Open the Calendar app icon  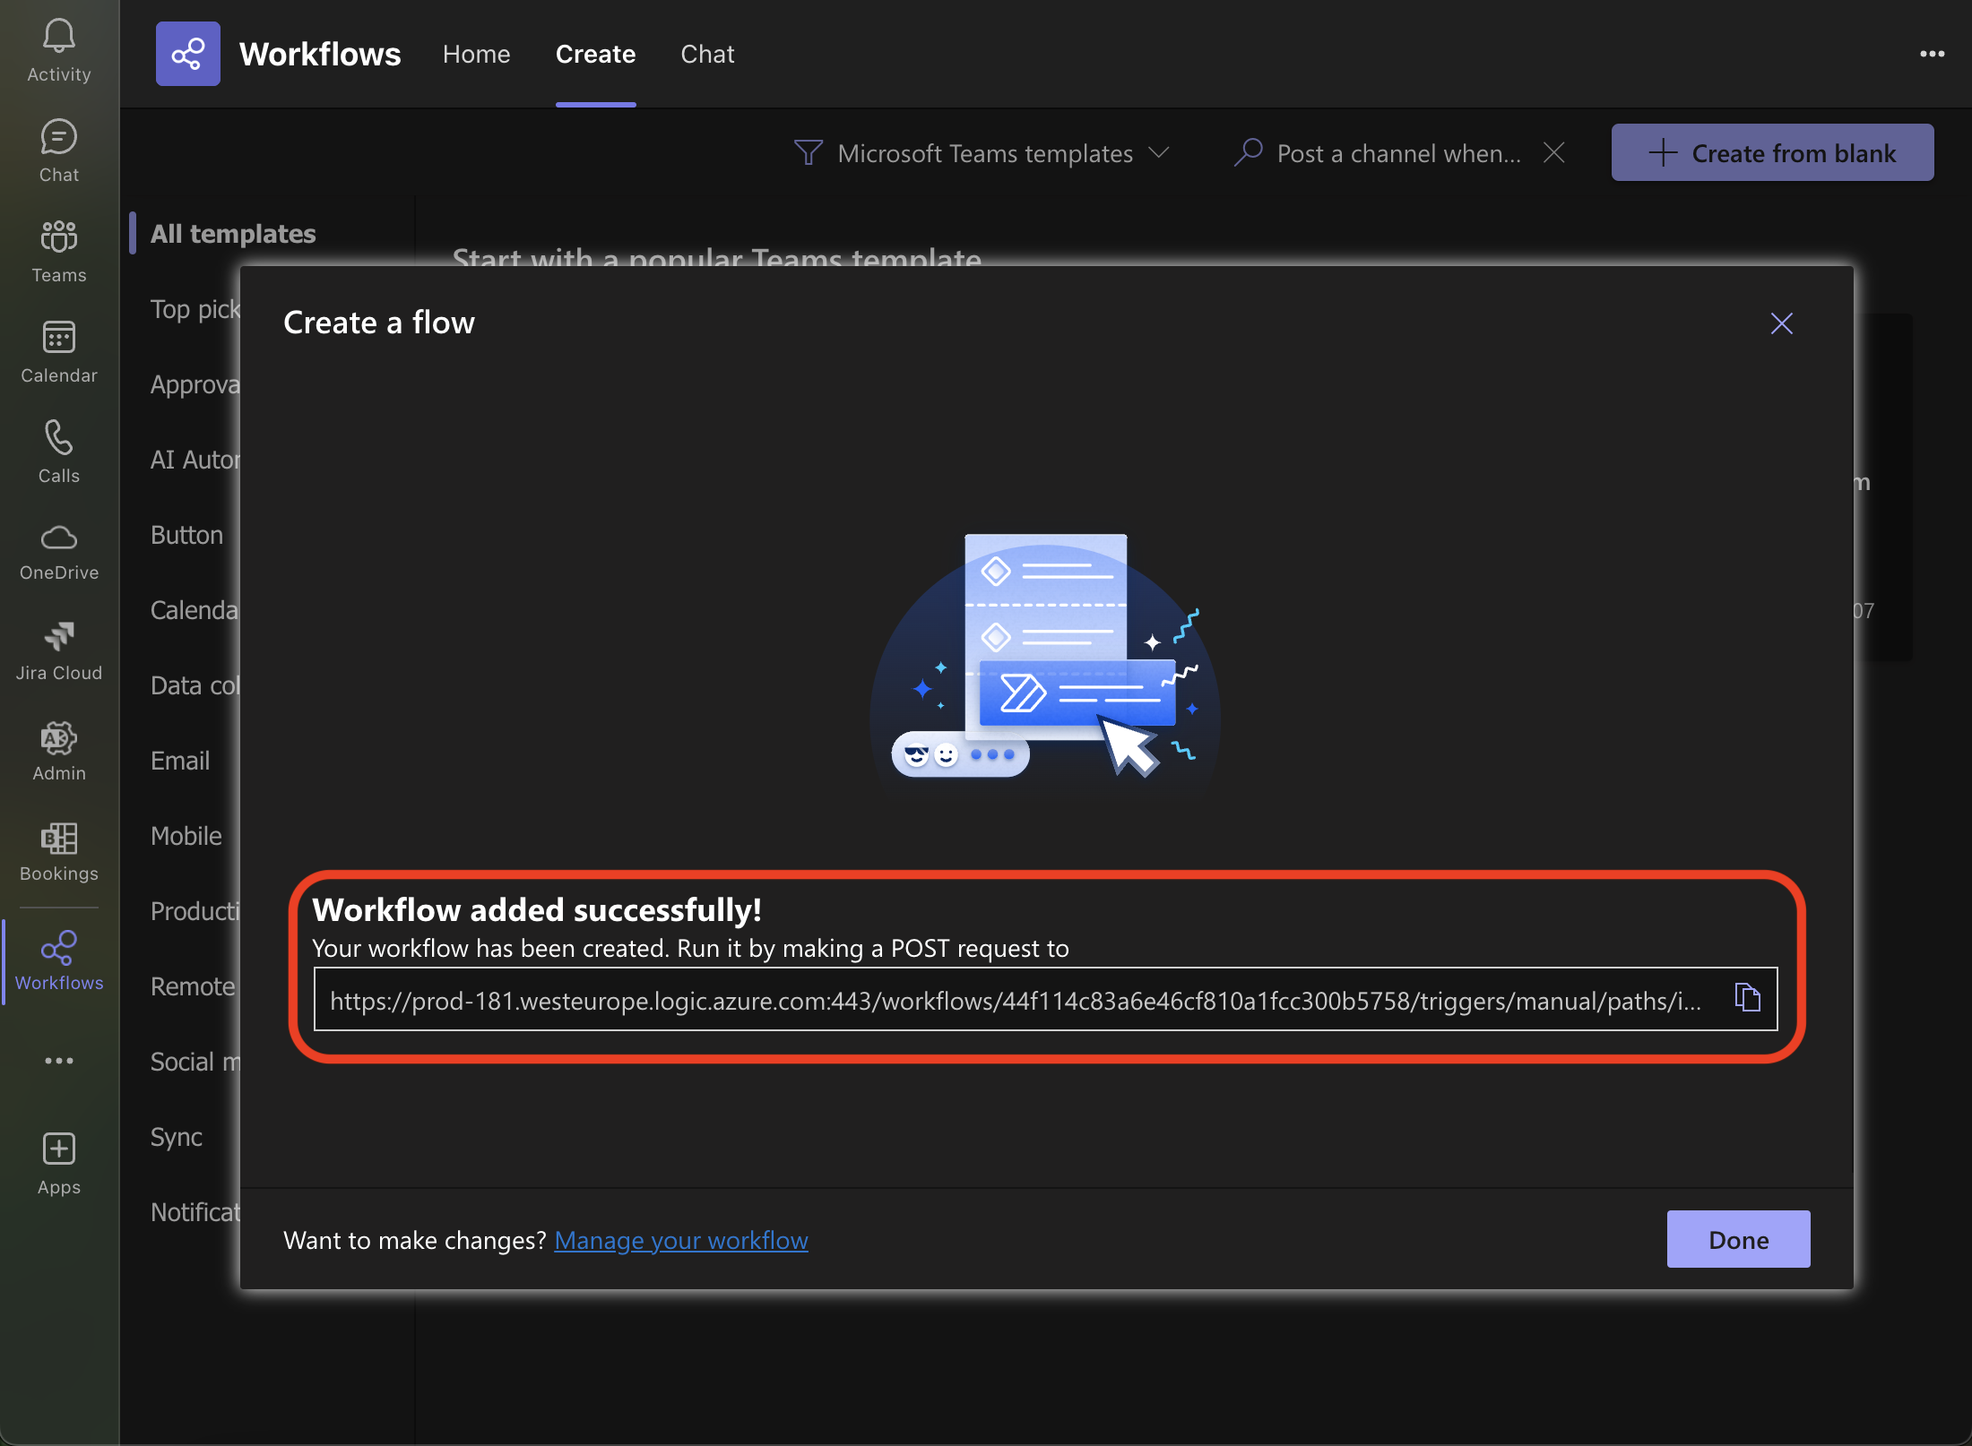coord(59,351)
